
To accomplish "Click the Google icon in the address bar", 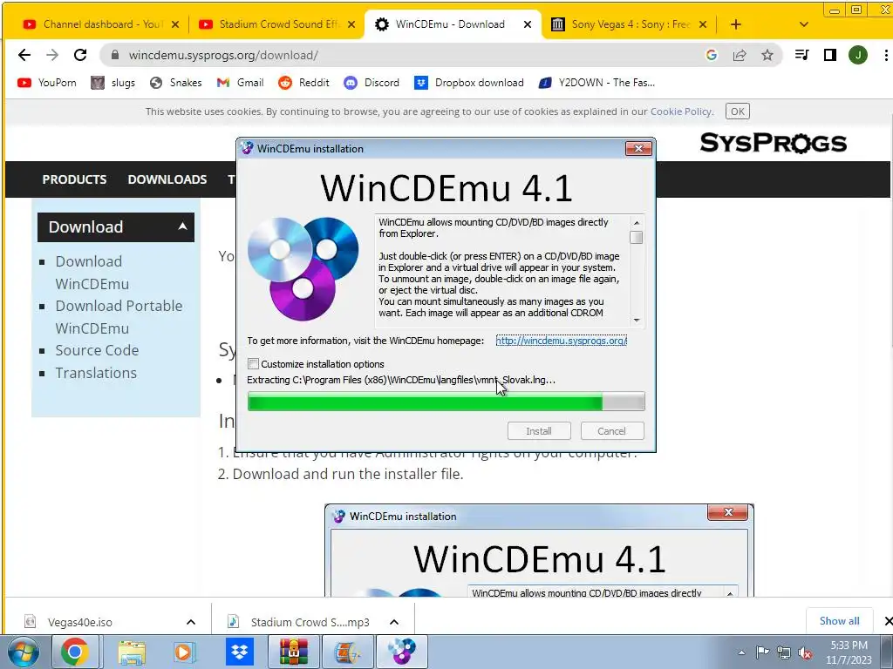I will 712,55.
